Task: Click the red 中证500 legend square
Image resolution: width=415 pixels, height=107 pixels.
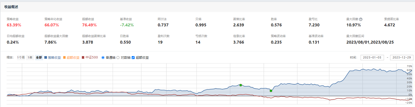Action: [83, 57]
